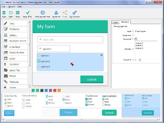The width and height of the screenshot is (164, 123).
Task: Click the theme strip scrollbar right arrow
Action: click(159, 120)
